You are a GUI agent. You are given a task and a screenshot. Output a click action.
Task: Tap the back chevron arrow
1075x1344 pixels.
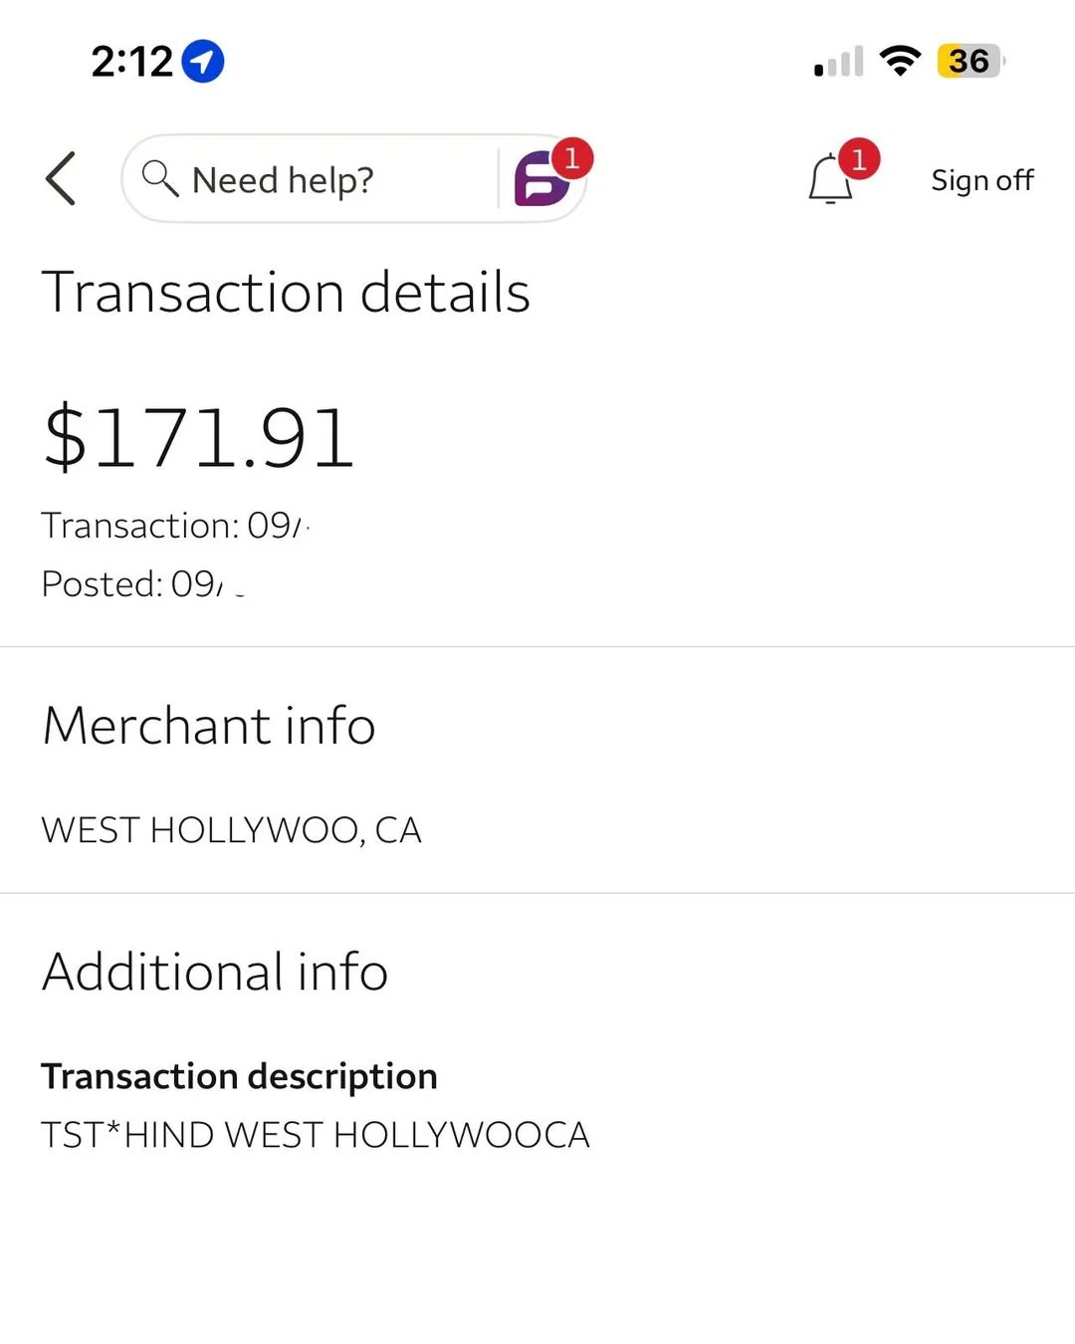click(61, 179)
